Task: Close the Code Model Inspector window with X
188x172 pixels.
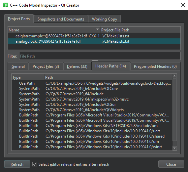Action: click(183, 5)
